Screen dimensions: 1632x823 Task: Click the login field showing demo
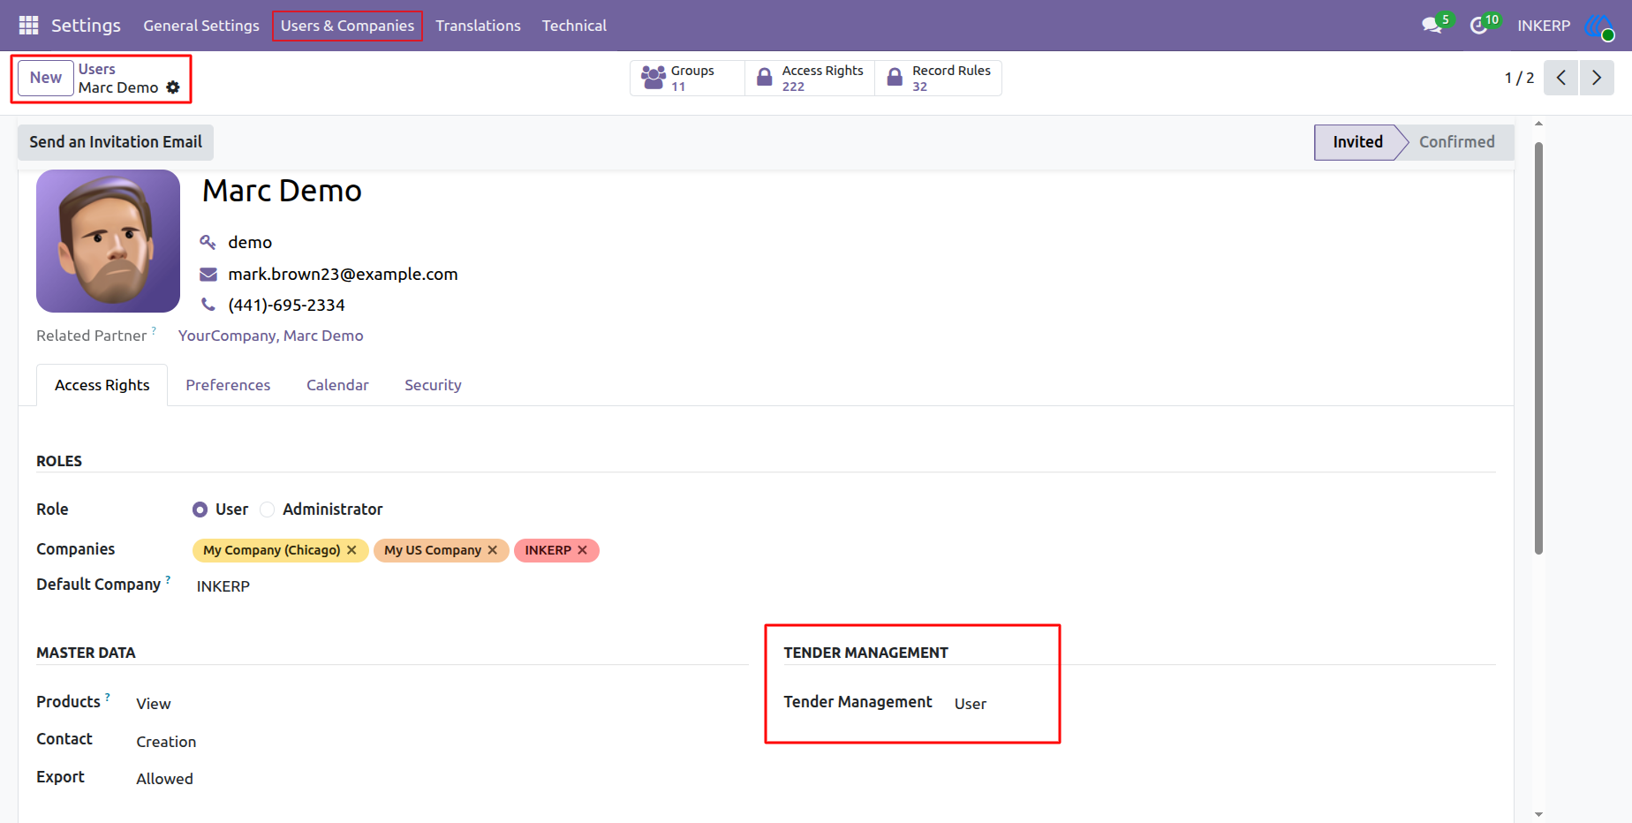(x=250, y=242)
